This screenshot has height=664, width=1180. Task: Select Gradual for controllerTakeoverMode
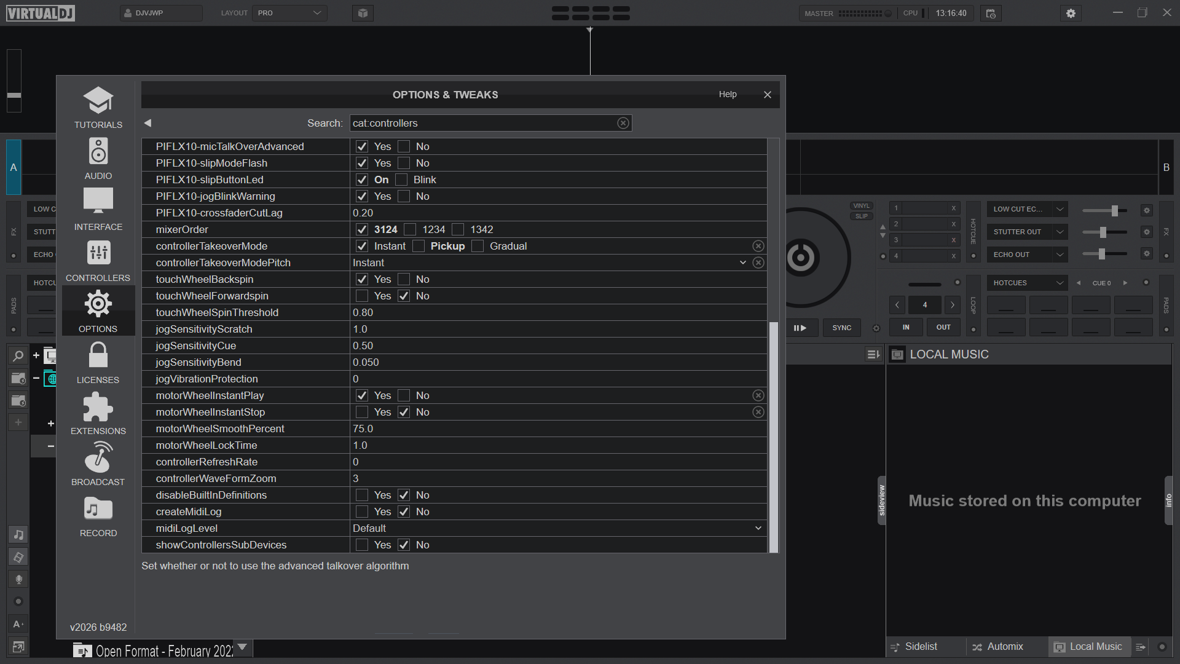pyautogui.click(x=478, y=246)
